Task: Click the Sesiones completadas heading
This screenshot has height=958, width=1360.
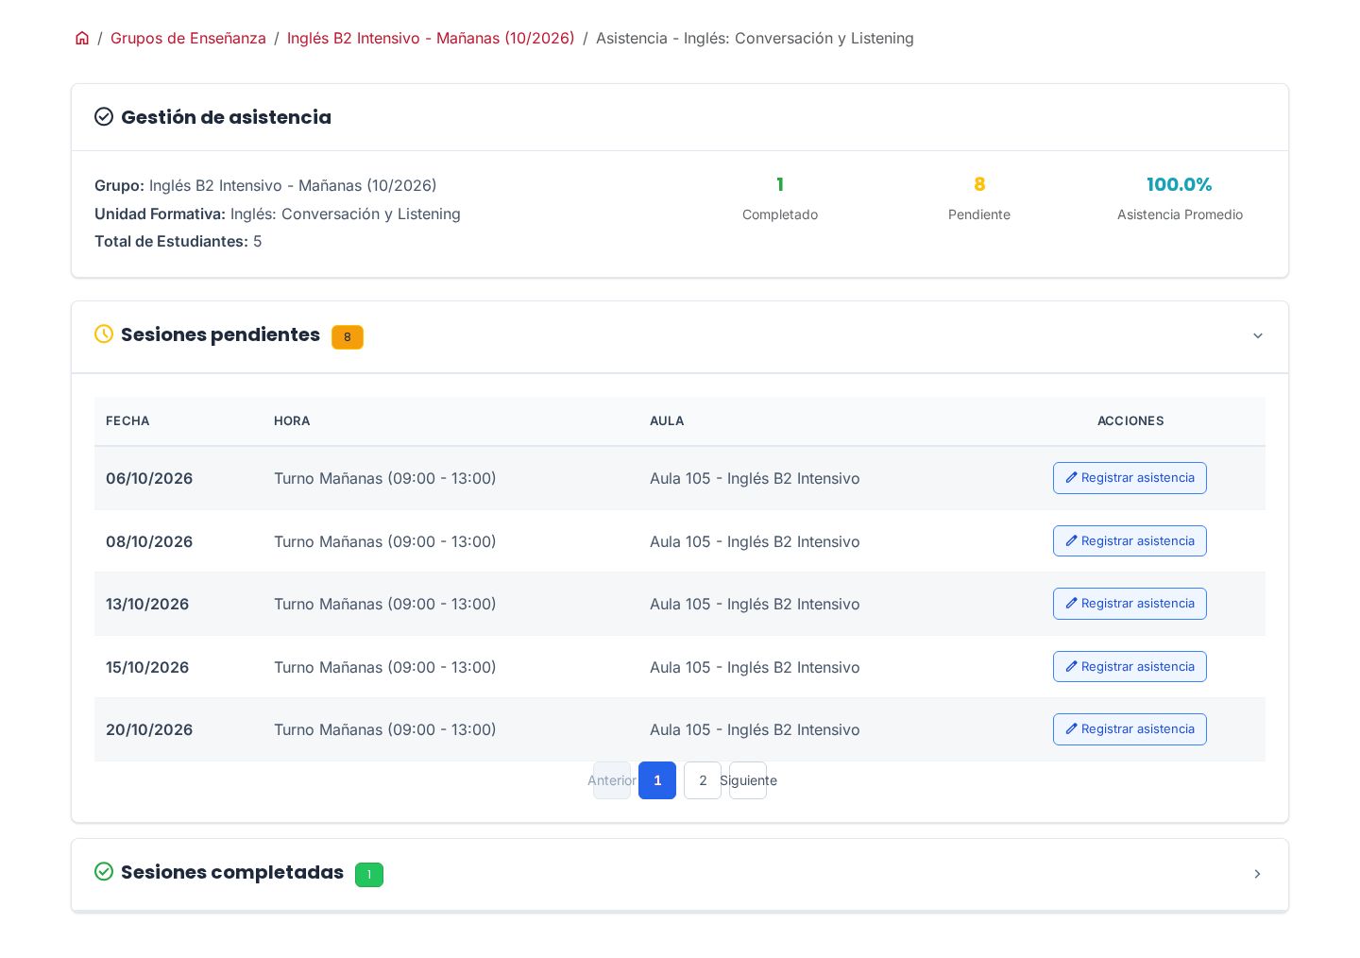Action: [232, 872]
